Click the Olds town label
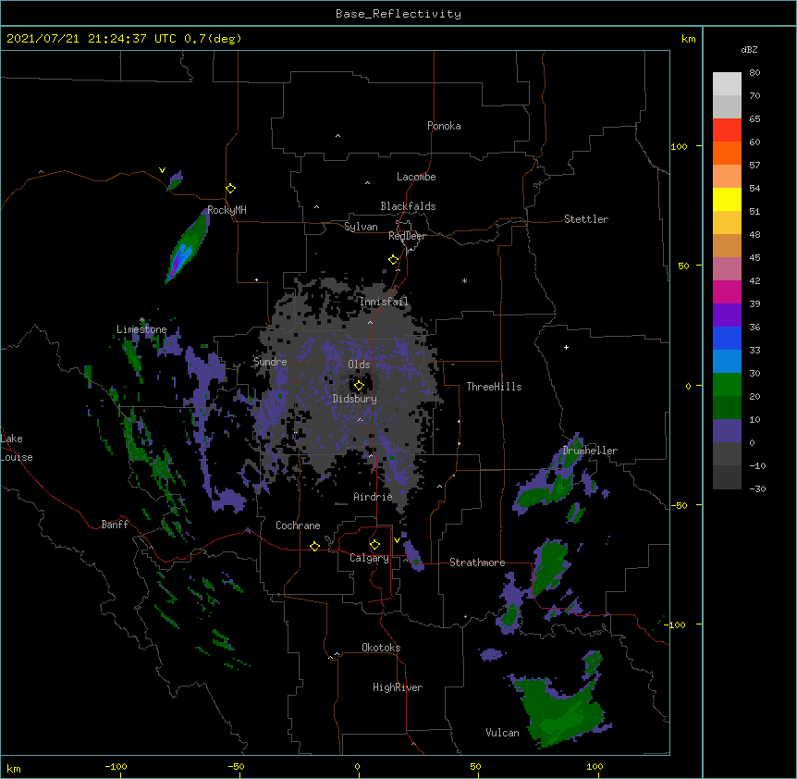The image size is (797, 779). 359,365
